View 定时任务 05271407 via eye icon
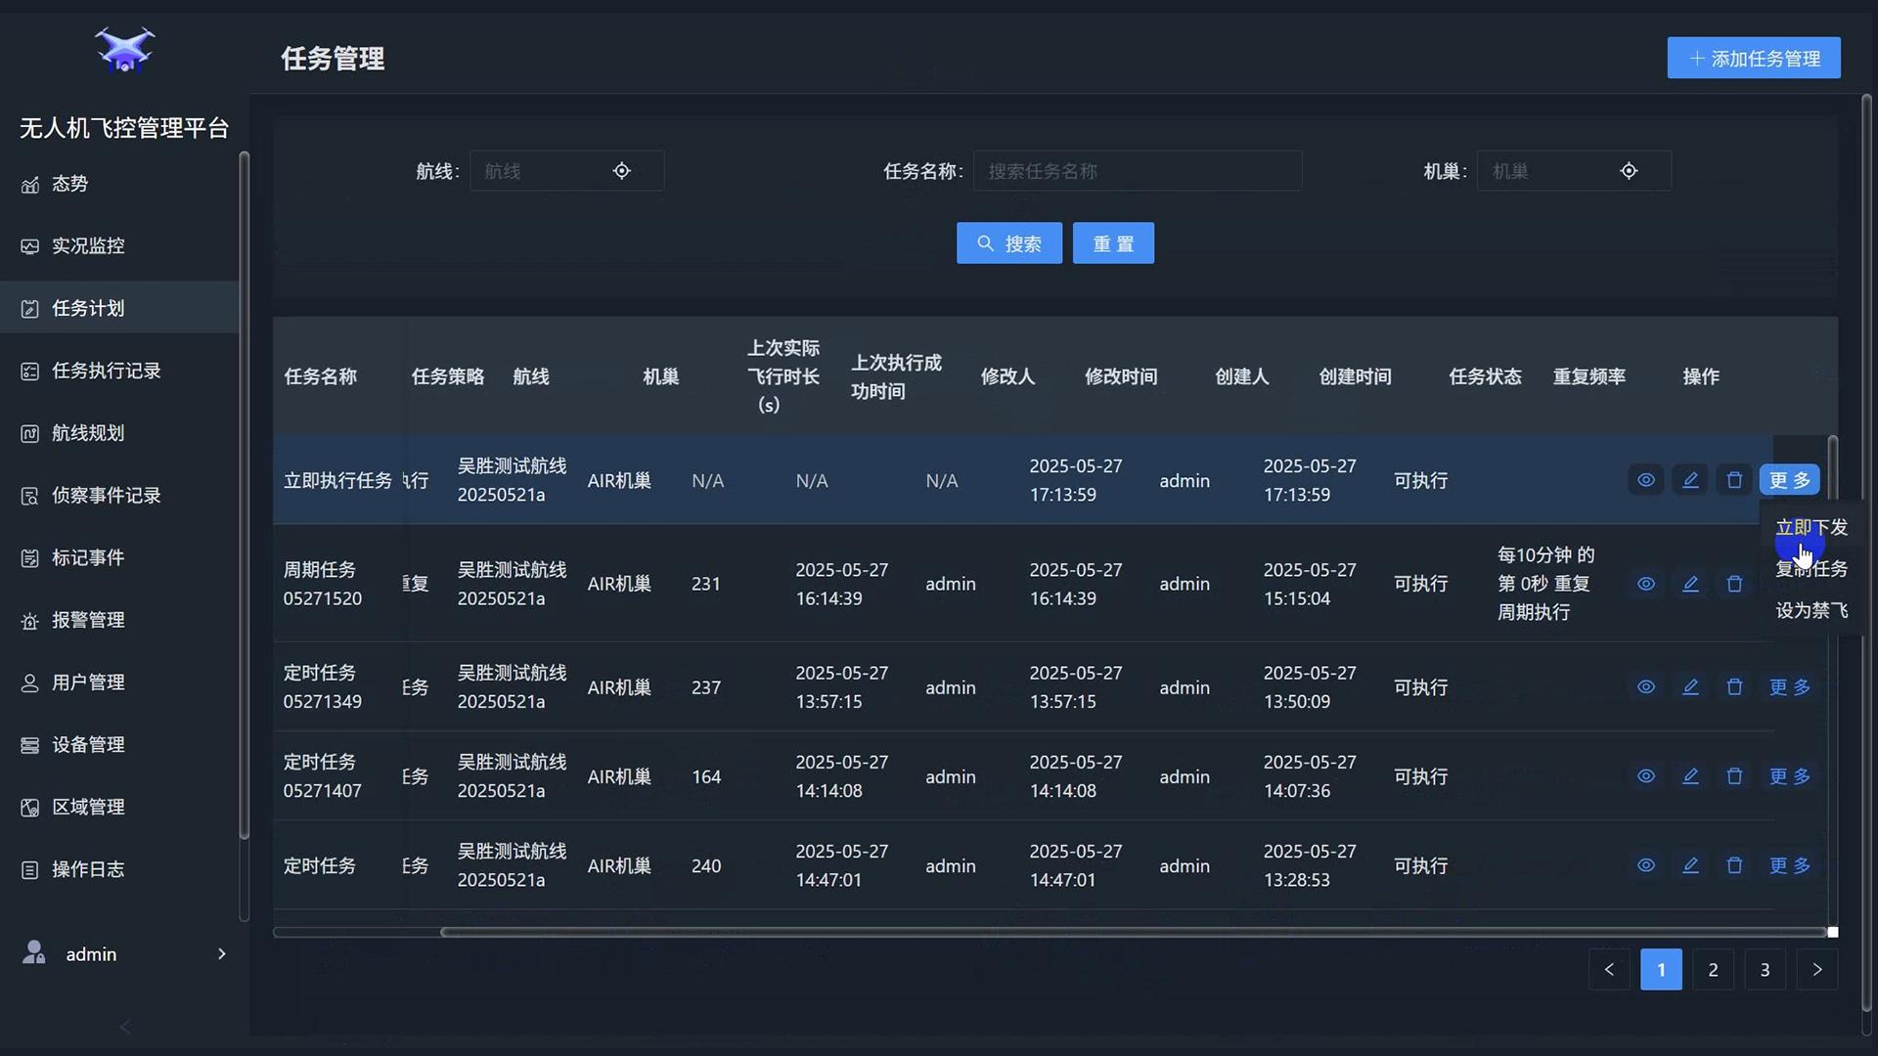Viewport: 1878px width, 1056px height. coord(1646,776)
